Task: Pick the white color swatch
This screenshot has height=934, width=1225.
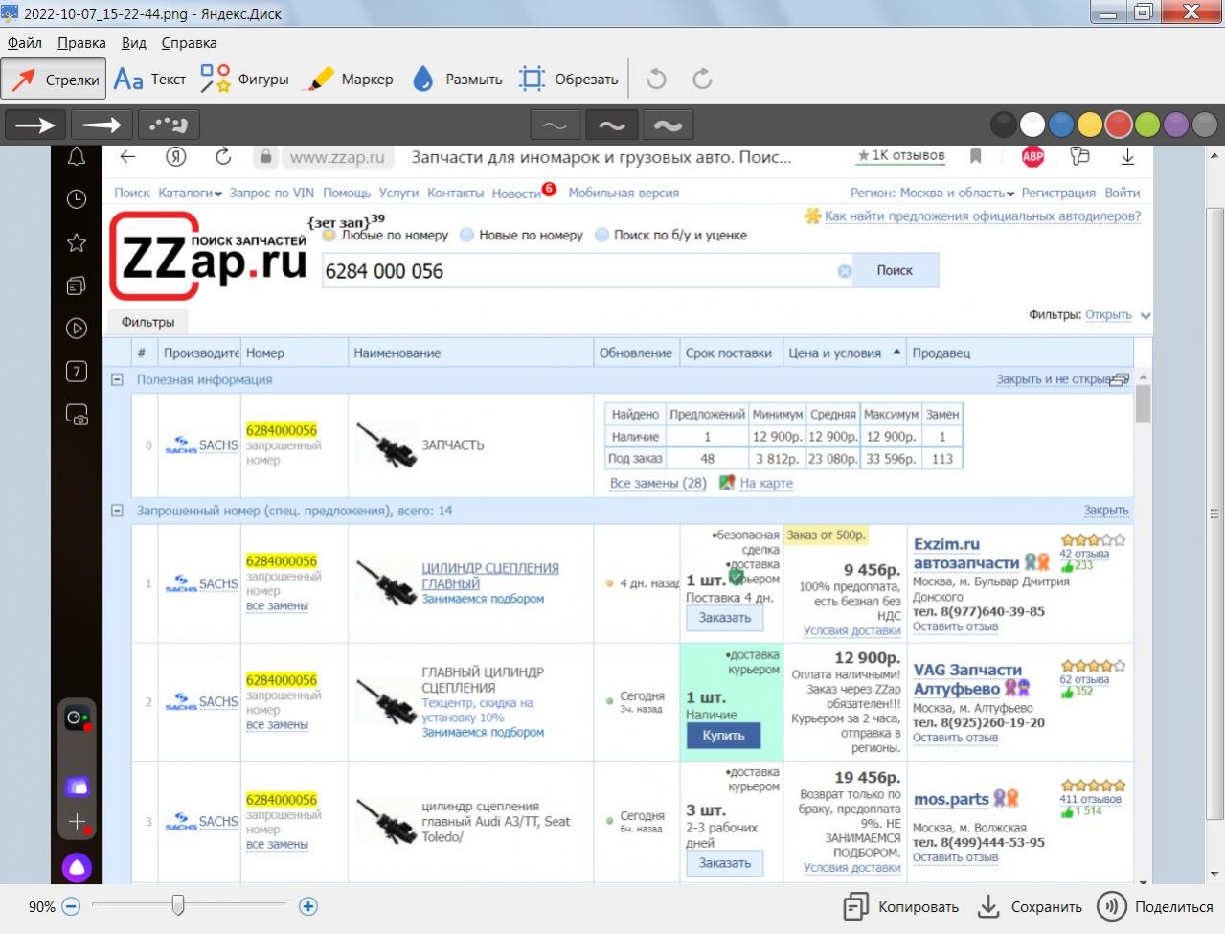Action: tap(1032, 125)
